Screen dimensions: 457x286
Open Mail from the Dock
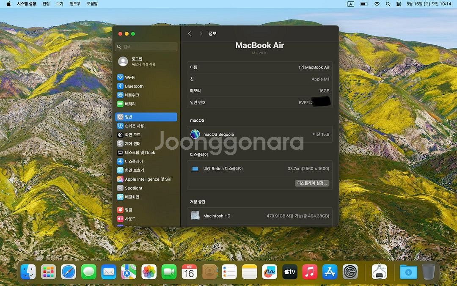click(x=109, y=272)
